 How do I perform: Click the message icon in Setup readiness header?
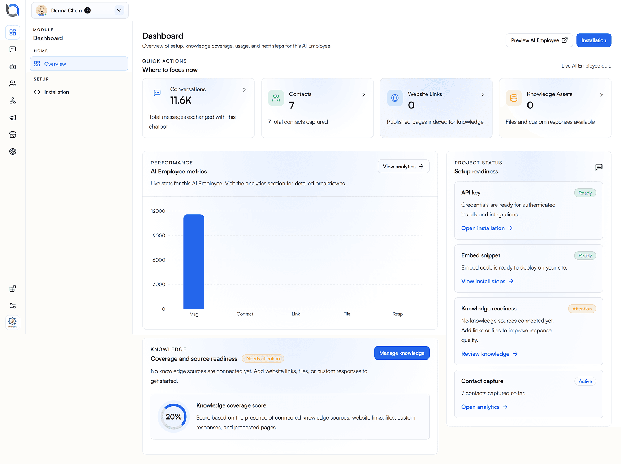click(x=599, y=167)
